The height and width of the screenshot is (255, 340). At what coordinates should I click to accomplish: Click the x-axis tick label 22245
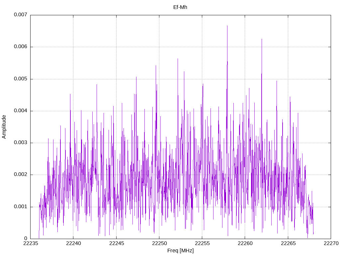click(117, 243)
